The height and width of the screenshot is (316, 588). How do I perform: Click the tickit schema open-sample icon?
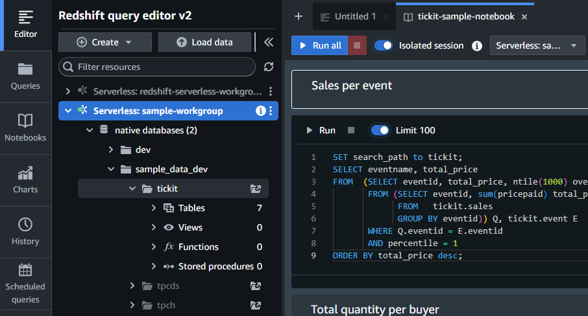pos(256,189)
